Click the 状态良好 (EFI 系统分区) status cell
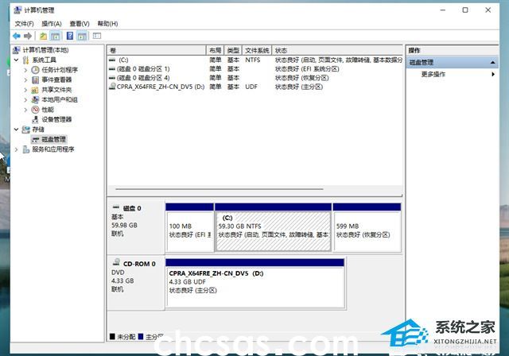The height and width of the screenshot is (356, 509). [x=307, y=68]
